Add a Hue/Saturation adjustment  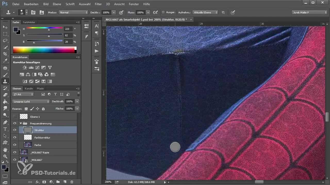click(x=22, y=75)
